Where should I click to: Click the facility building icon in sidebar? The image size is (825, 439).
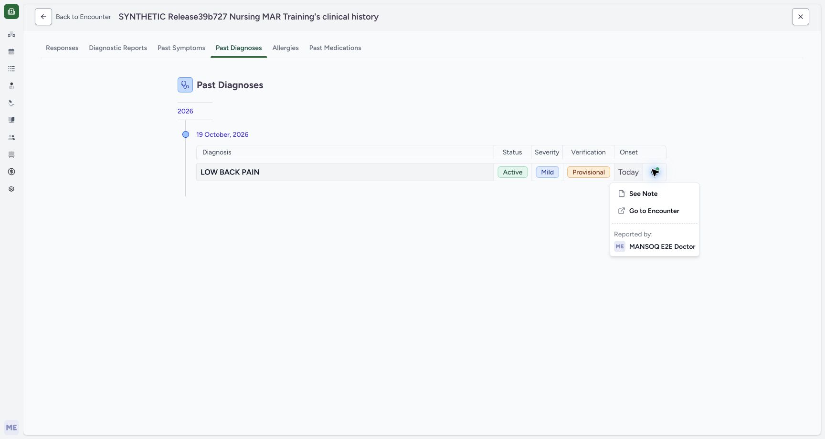pos(11,34)
